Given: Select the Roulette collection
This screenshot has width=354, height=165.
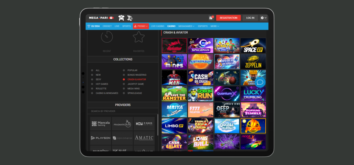Looking at the screenshot, I should 99,89.
